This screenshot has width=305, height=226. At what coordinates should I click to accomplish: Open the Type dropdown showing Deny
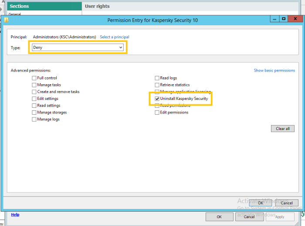pos(78,48)
